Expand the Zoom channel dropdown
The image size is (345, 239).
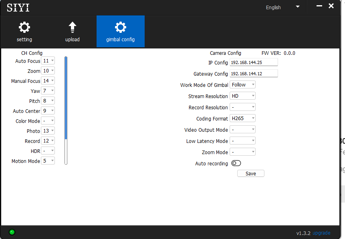pos(48,70)
